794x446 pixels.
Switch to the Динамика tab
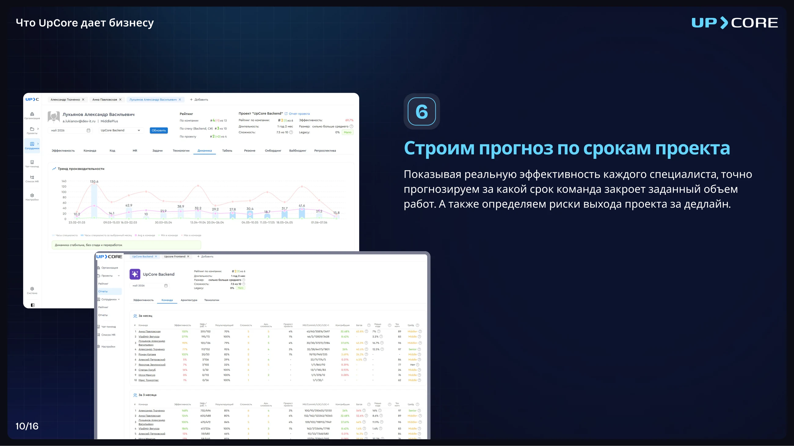[x=205, y=151]
